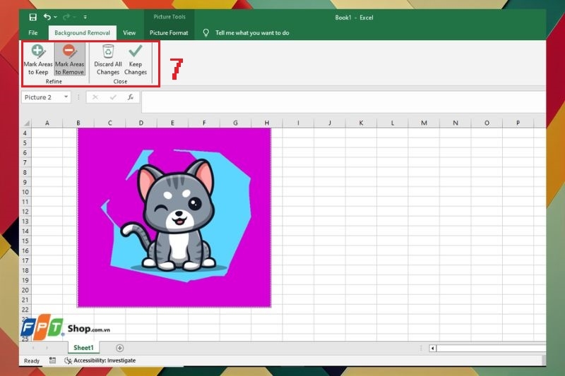Switch to Background Removal tab
This screenshot has height=376, width=565.
tap(82, 32)
